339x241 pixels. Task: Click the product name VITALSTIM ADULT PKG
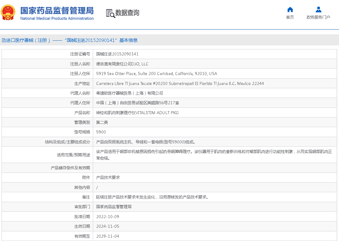pyautogui.click(x=137, y=113)
